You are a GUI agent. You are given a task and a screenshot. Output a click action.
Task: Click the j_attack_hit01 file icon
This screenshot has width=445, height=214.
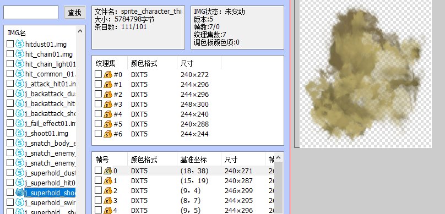[x=20, y=84]
